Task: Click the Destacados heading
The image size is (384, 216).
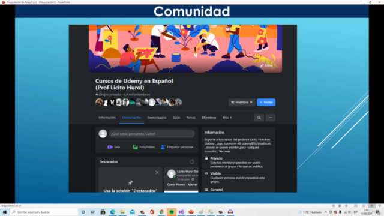Action: coord(109,162)
